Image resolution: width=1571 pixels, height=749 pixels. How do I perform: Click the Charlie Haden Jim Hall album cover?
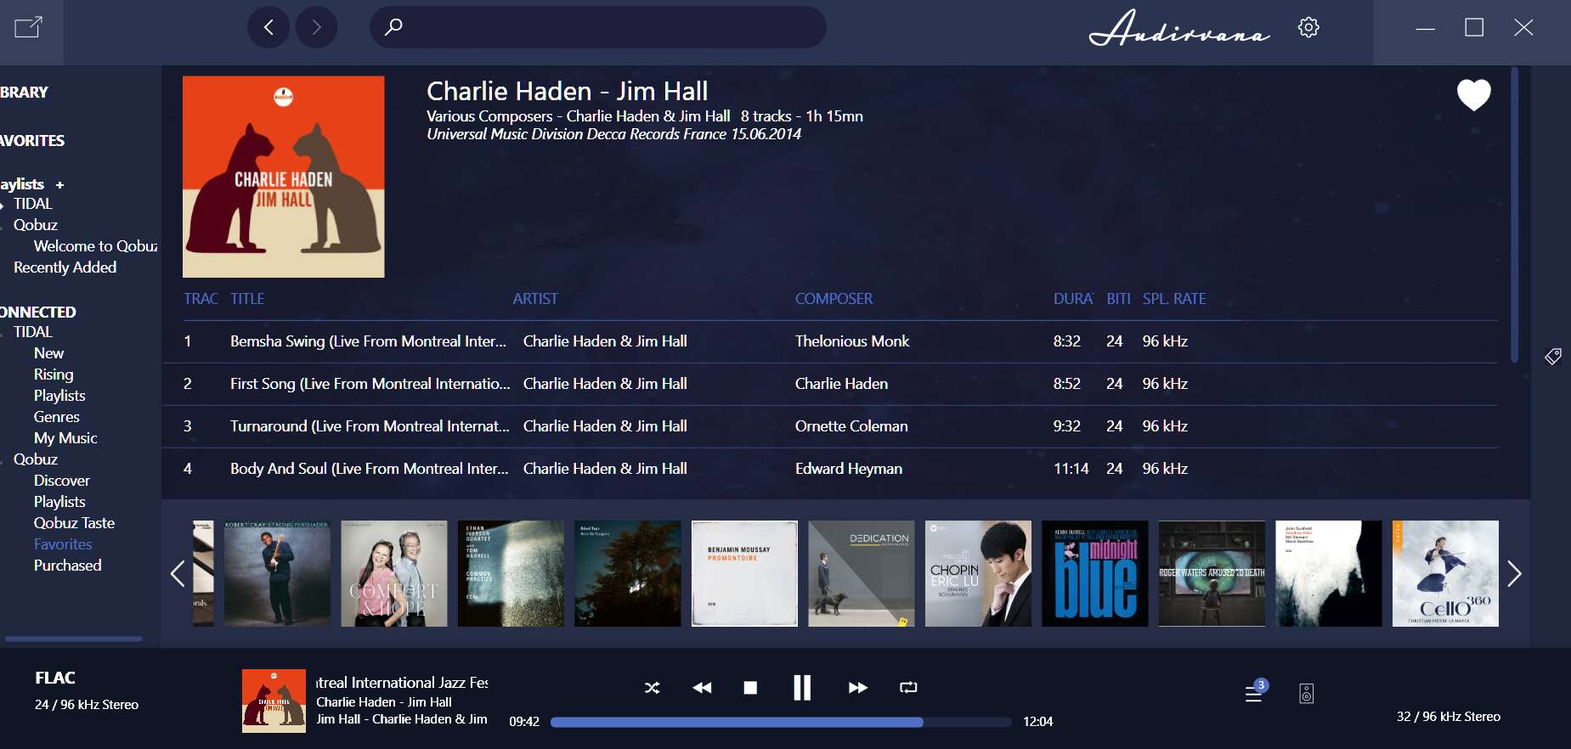[x=284, y=177]
